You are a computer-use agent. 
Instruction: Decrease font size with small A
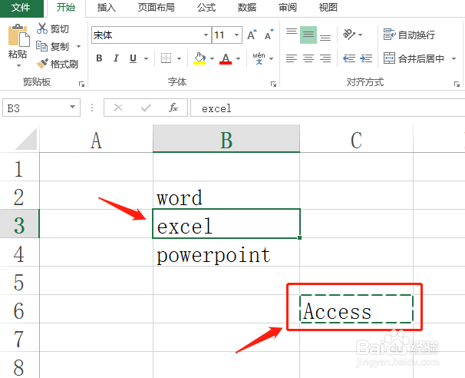[269, 35]
